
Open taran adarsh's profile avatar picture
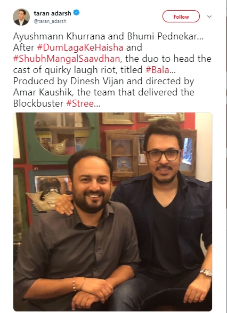[x=21, y=17]
